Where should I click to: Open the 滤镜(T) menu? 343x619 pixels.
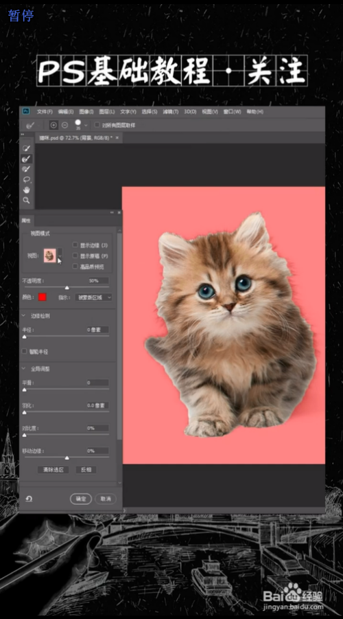point(170,112)
